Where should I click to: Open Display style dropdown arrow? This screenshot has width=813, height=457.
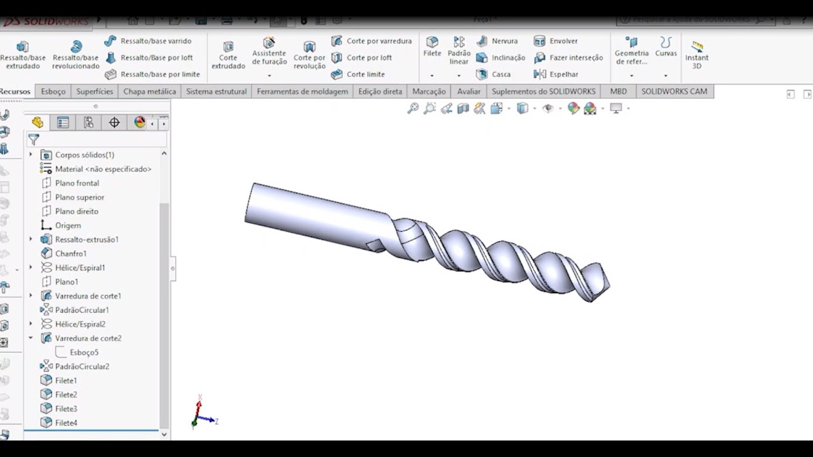coord(534,109)
